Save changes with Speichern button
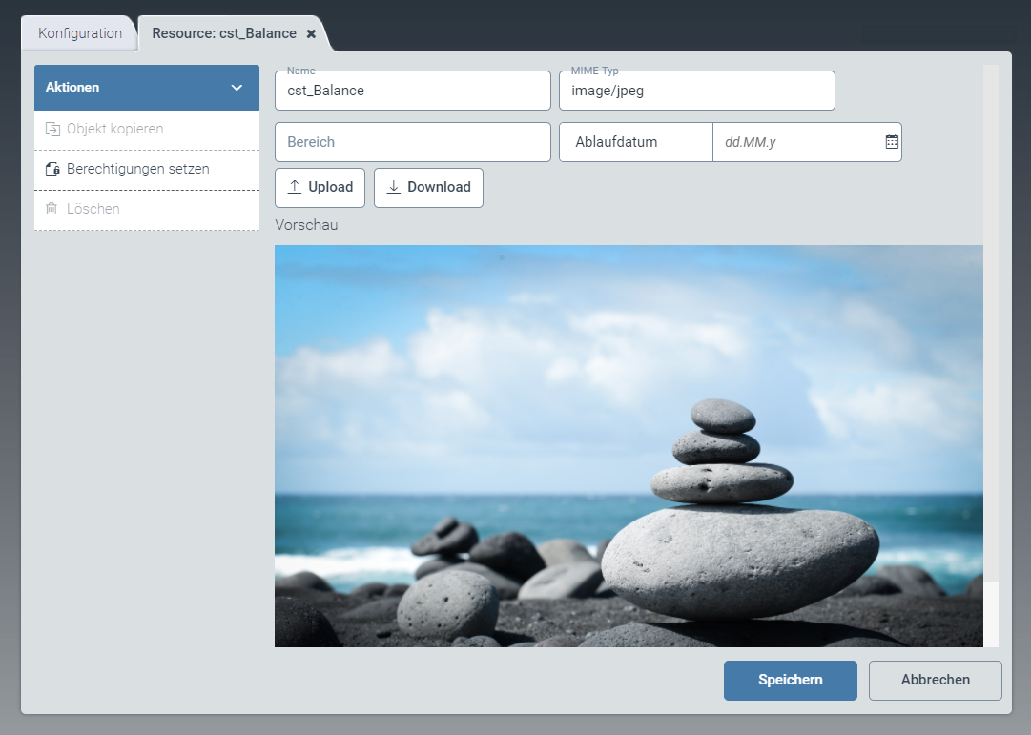The image size is (1031, 735). pyautogui.click(x=790, y=681)
